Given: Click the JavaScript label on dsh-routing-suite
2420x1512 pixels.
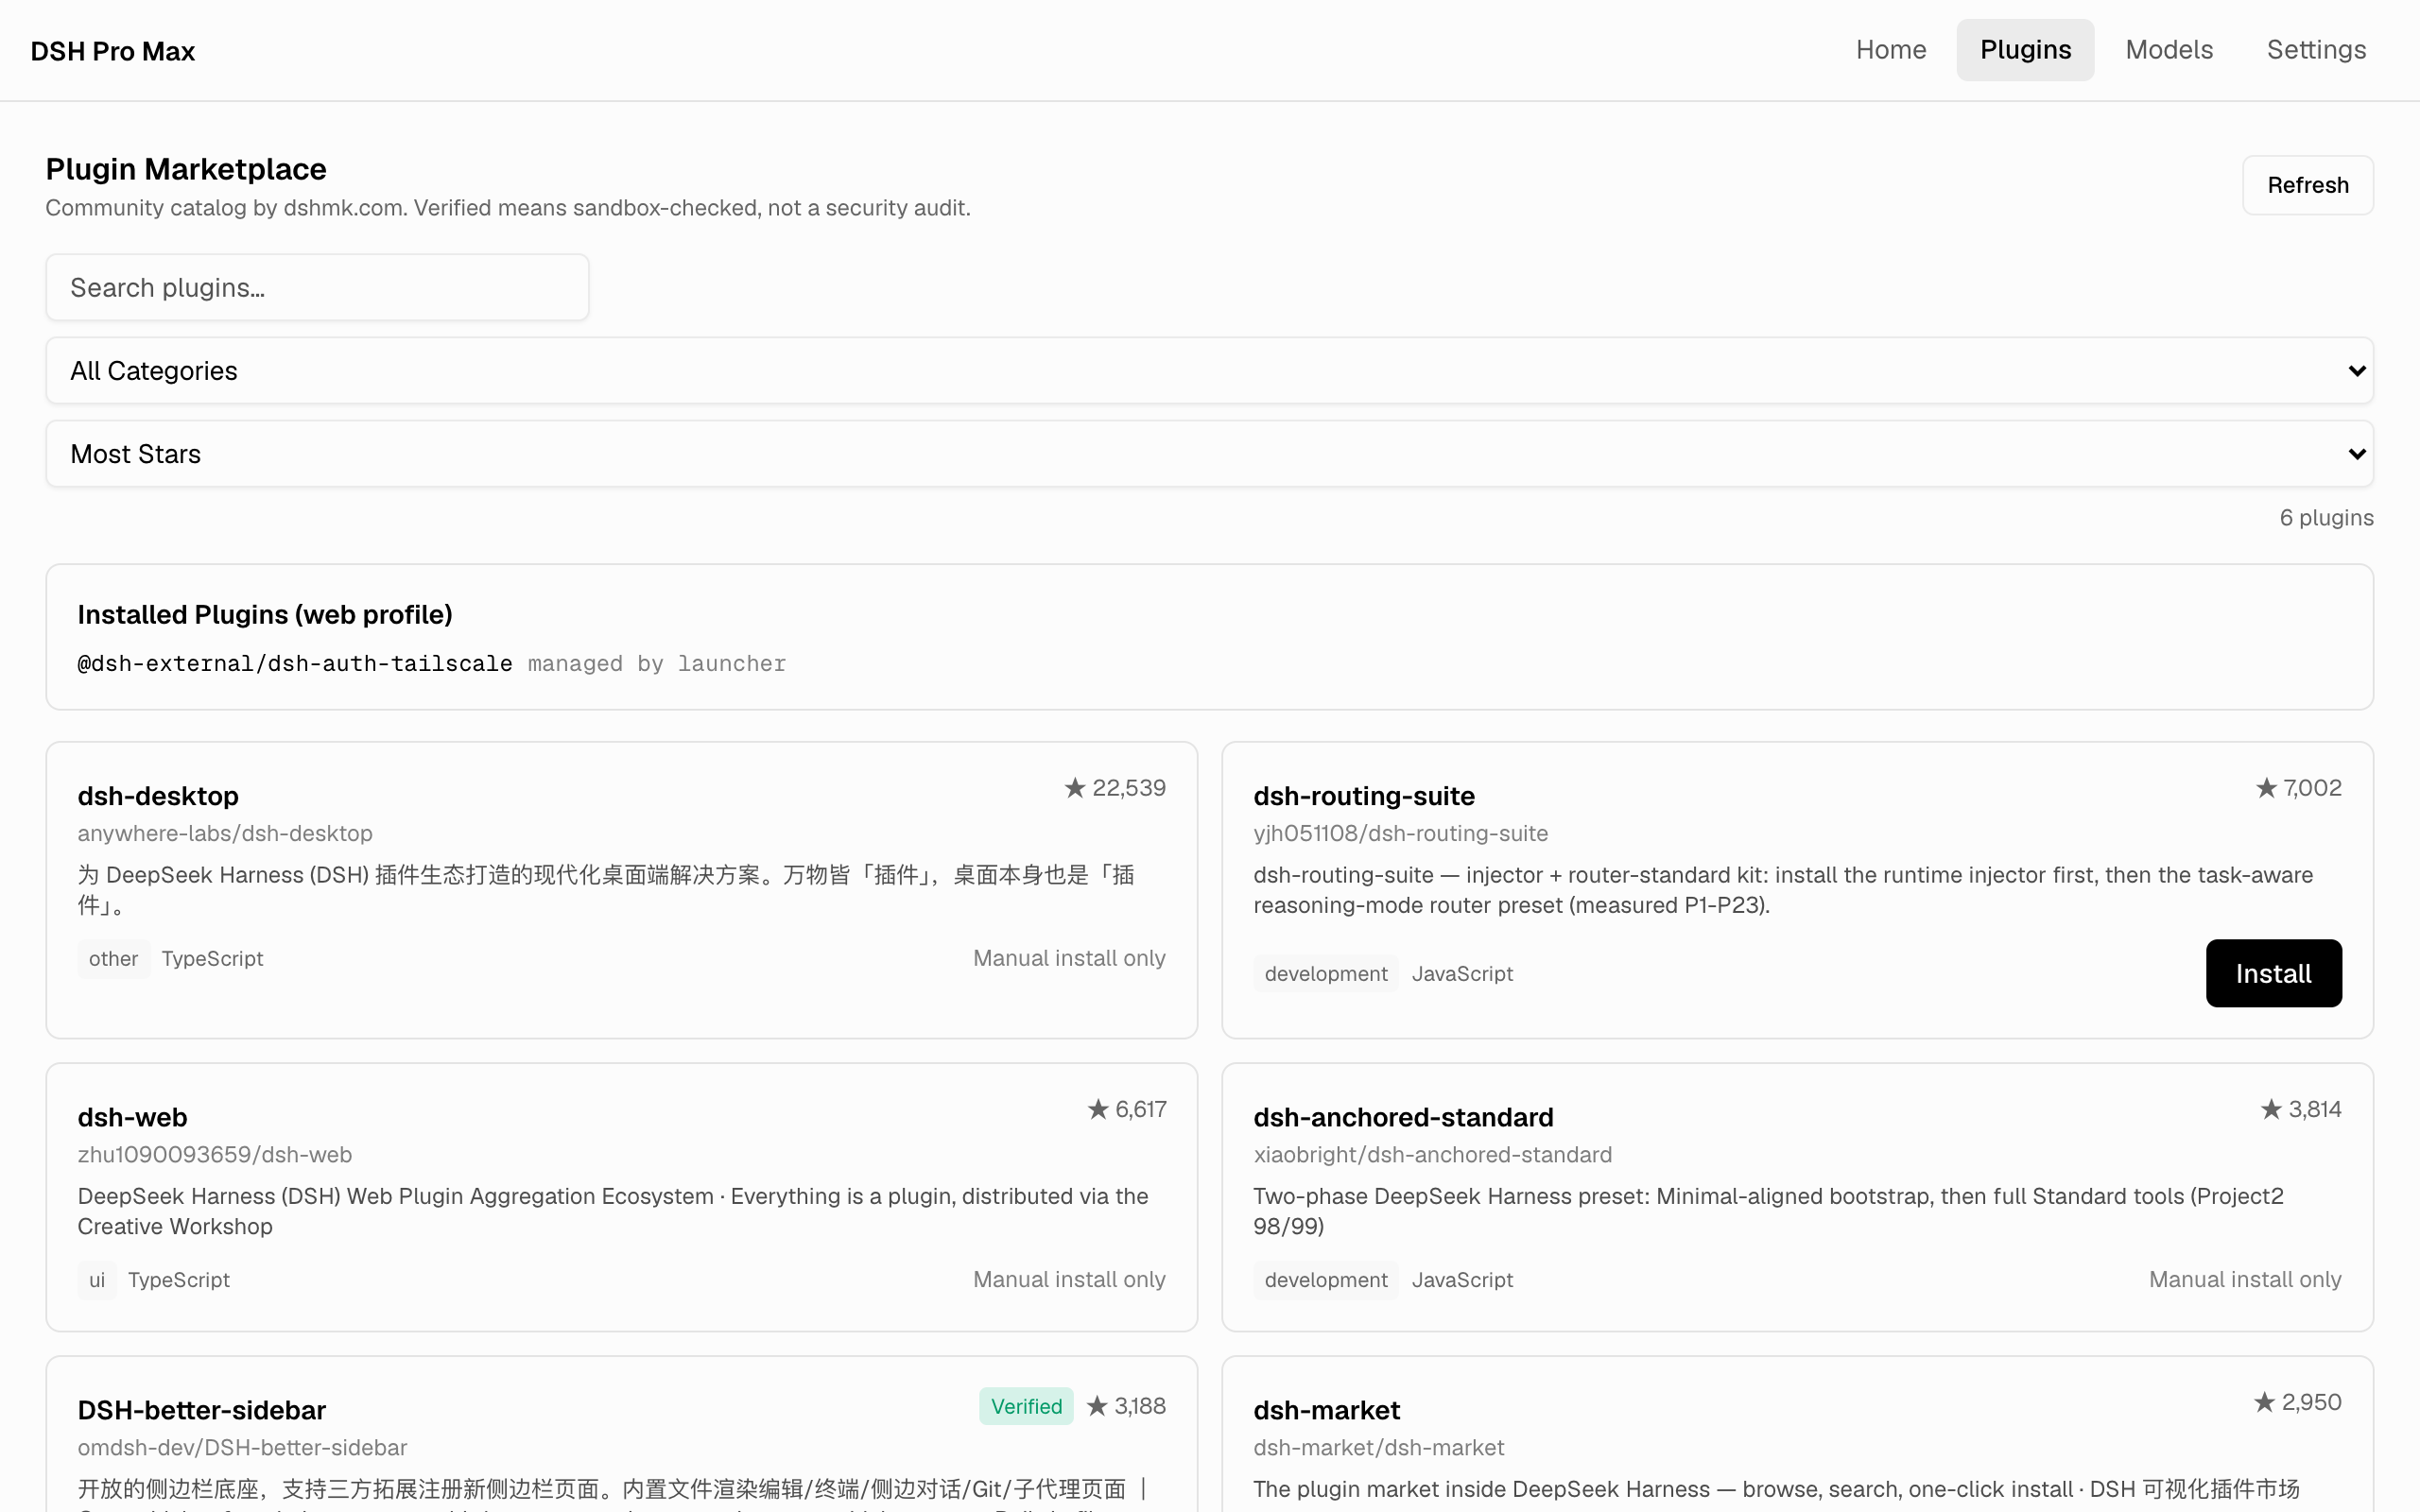Looking at the screenshot, I should (x=1462, y=973).
